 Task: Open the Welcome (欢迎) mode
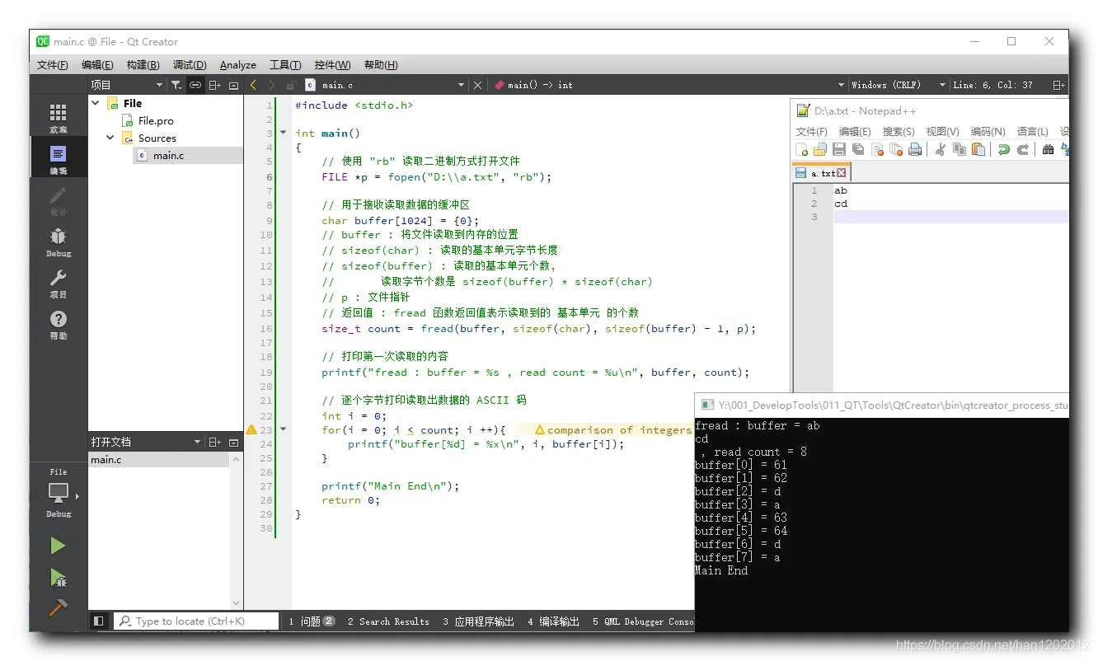58,118
